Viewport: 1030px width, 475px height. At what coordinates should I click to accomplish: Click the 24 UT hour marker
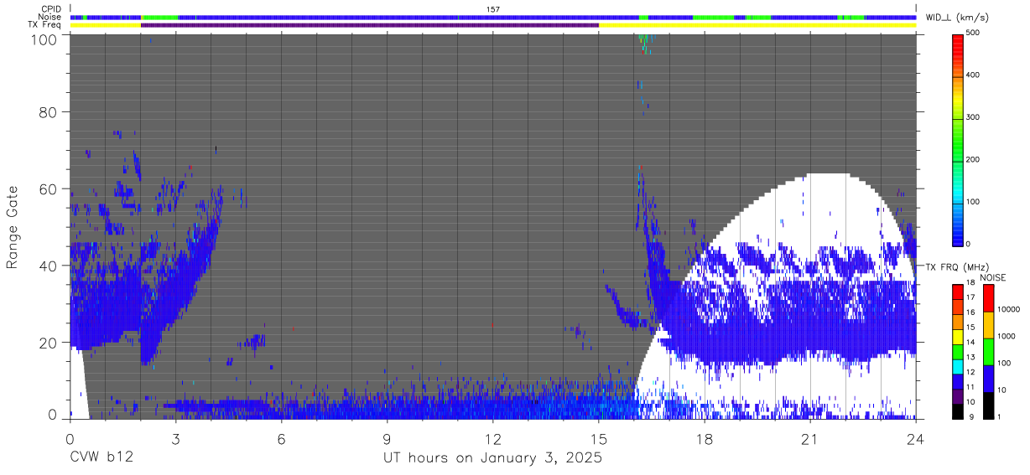pos(916,438)
